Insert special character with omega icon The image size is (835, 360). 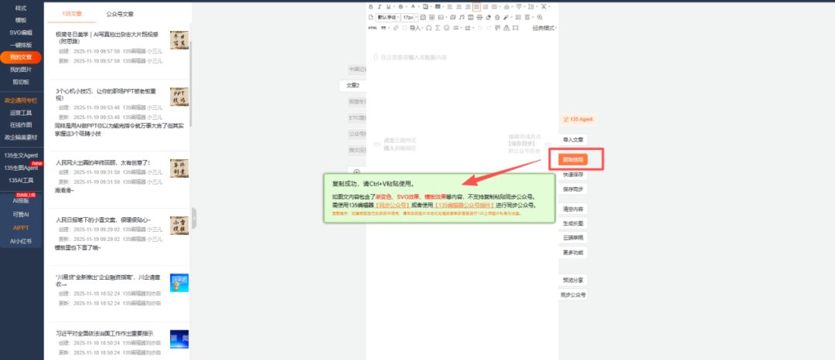[x=428, y=28]
